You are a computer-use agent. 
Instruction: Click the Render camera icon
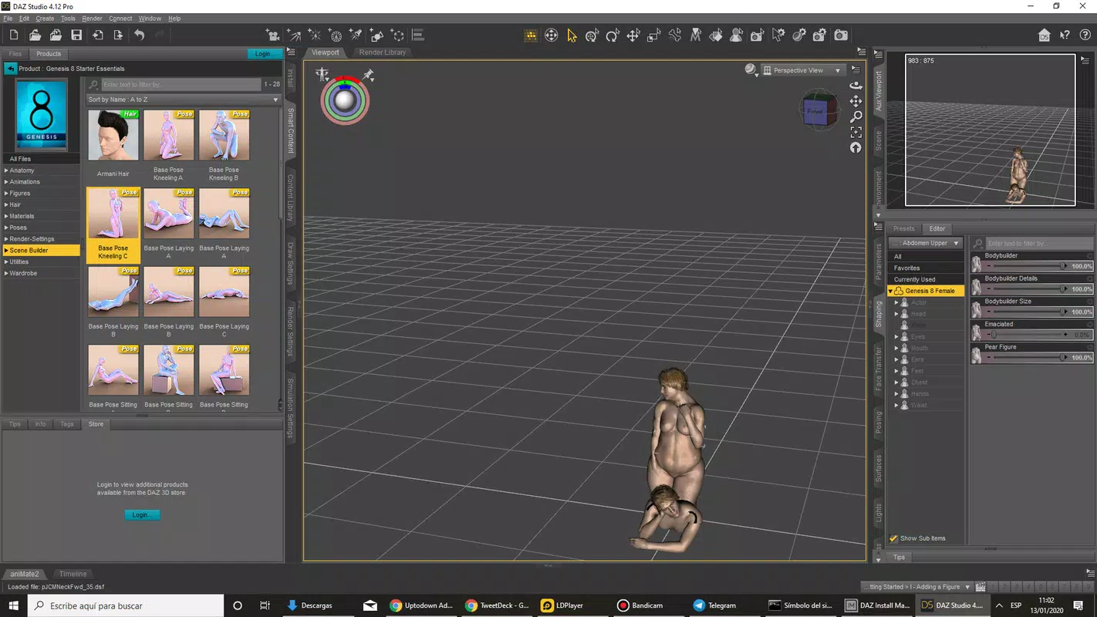click(x=841, y=35)
